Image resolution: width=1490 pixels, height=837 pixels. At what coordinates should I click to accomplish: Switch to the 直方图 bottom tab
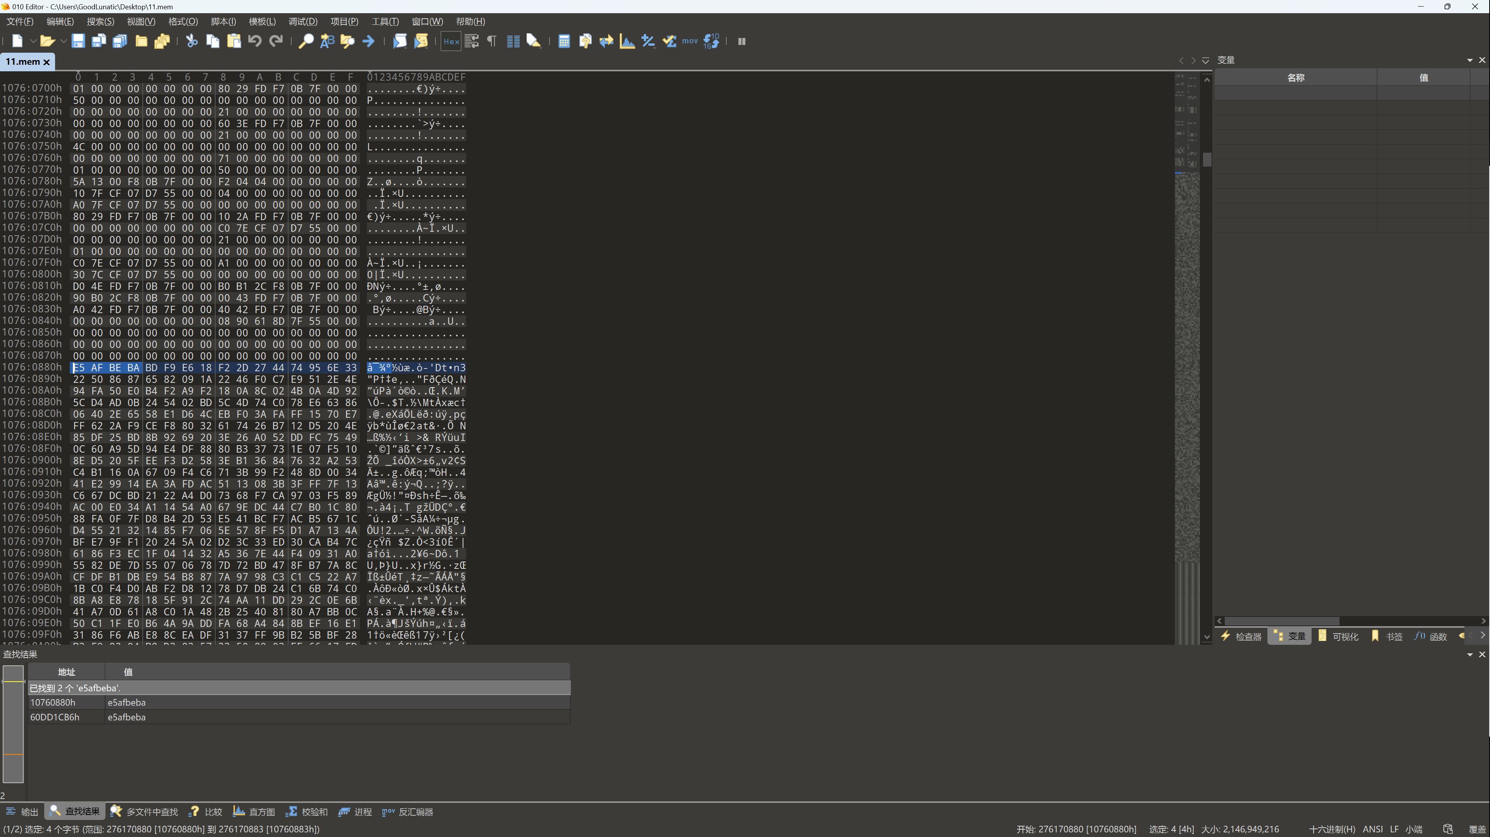pos(254,811)
